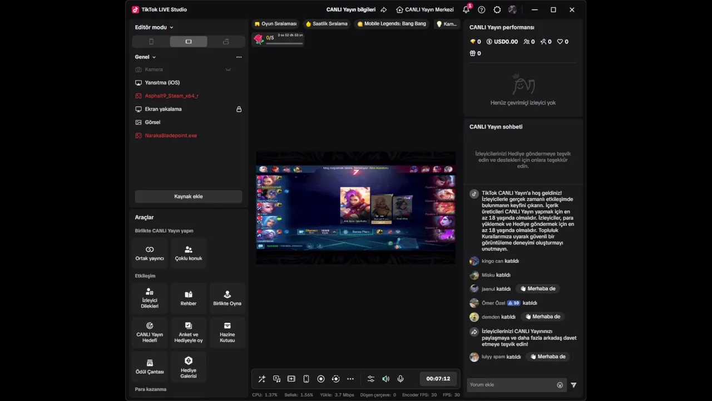Open the partially visible Kam... tab
The image size is (712, 401).
coord(447,24)
